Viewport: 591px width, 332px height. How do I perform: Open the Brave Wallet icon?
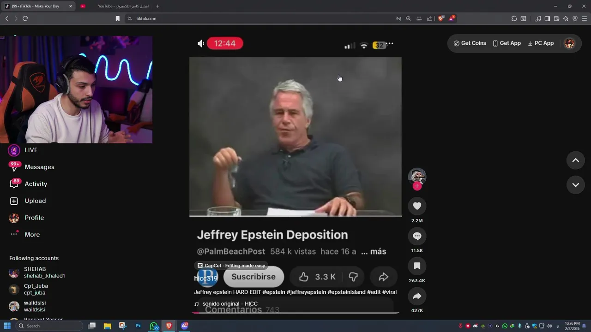[556, 18]
